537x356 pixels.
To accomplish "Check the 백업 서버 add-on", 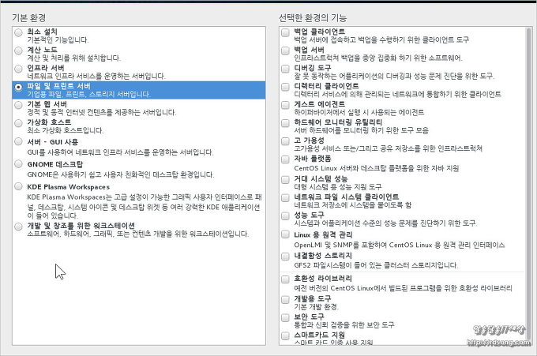I will pos(285,50).
